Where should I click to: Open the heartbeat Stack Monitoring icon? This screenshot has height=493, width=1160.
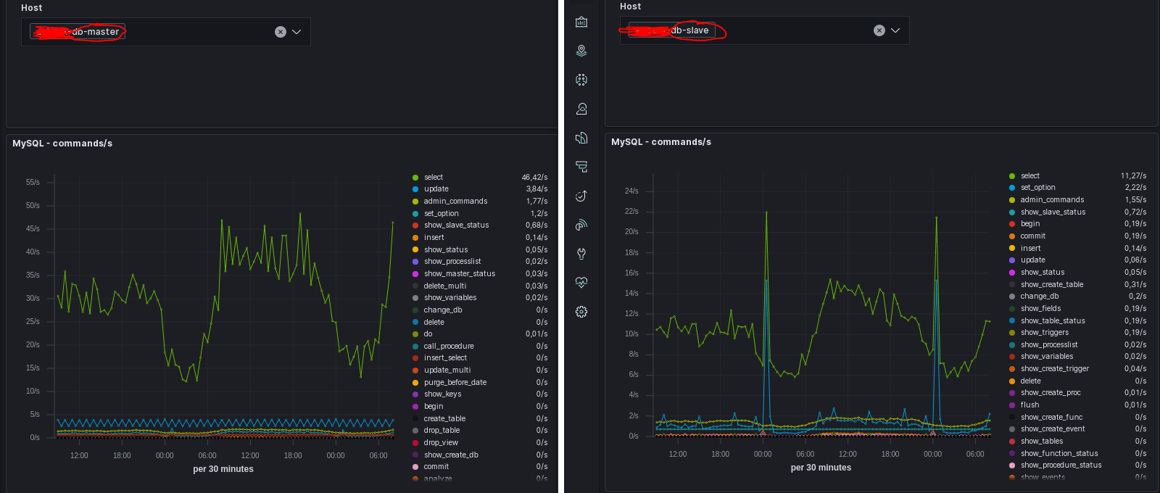[581, 282]
